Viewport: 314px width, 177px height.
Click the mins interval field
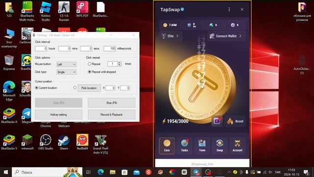[x=64, y=49]
